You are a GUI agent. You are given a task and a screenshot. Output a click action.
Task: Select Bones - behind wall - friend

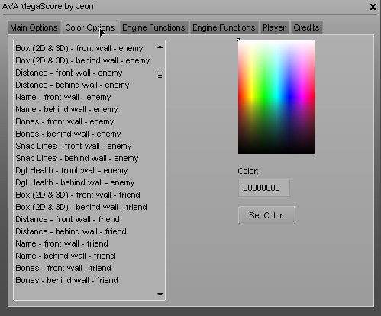(66, 280)
